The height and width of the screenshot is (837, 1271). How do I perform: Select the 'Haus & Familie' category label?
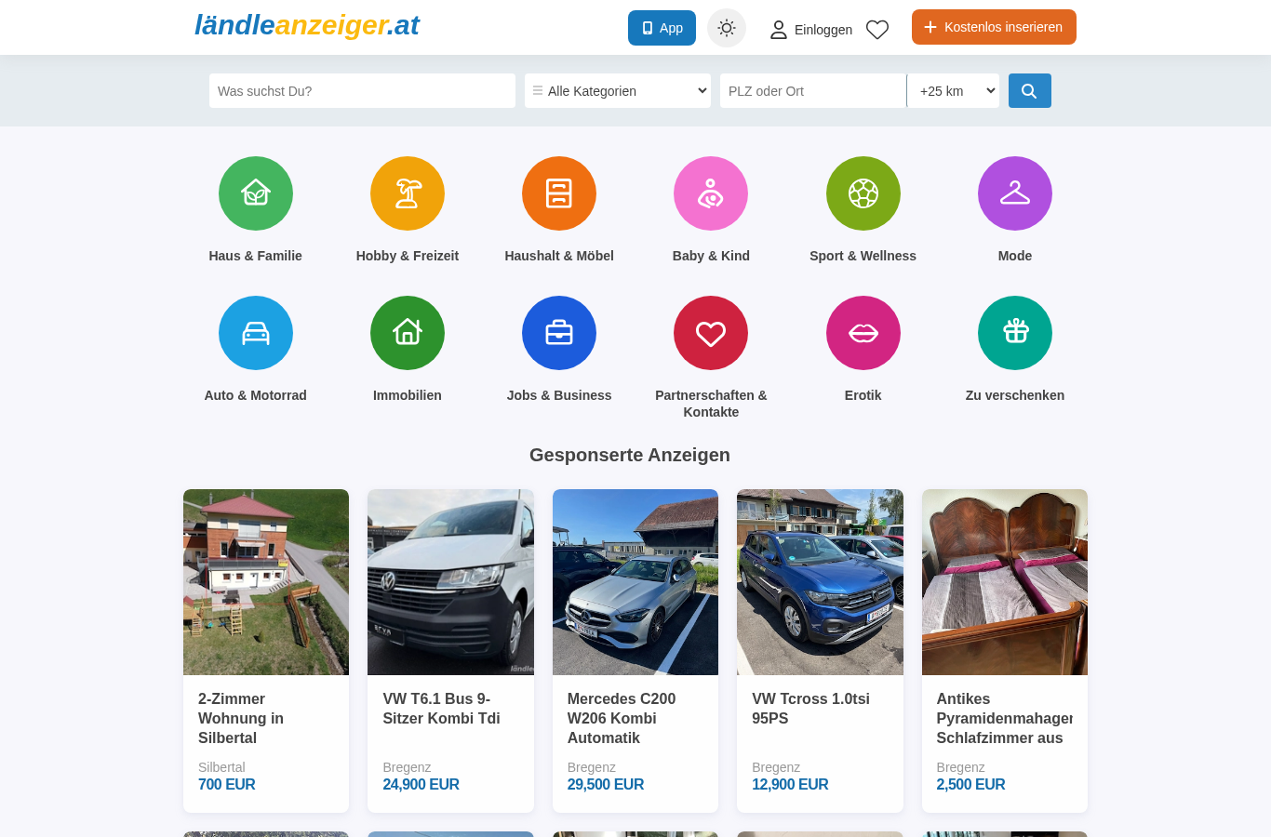point(256,256)
